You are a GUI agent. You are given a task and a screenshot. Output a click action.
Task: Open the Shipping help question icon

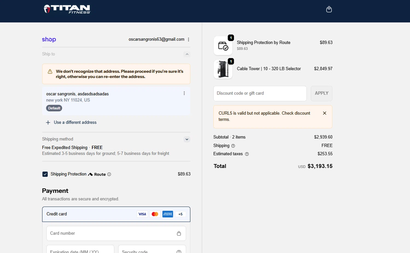click(233, 146)
